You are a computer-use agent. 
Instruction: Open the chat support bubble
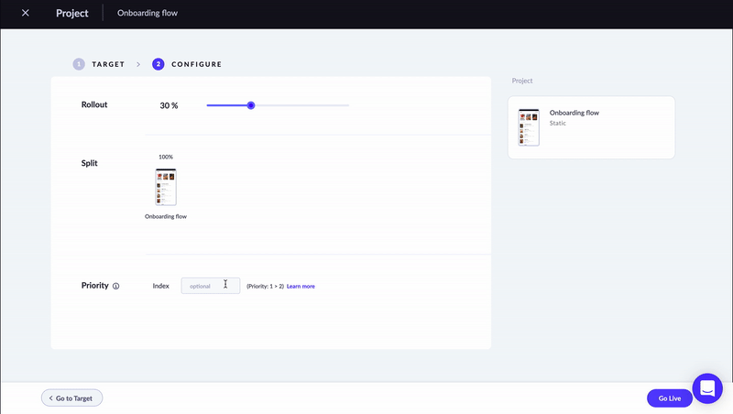[x=707, y=388]
